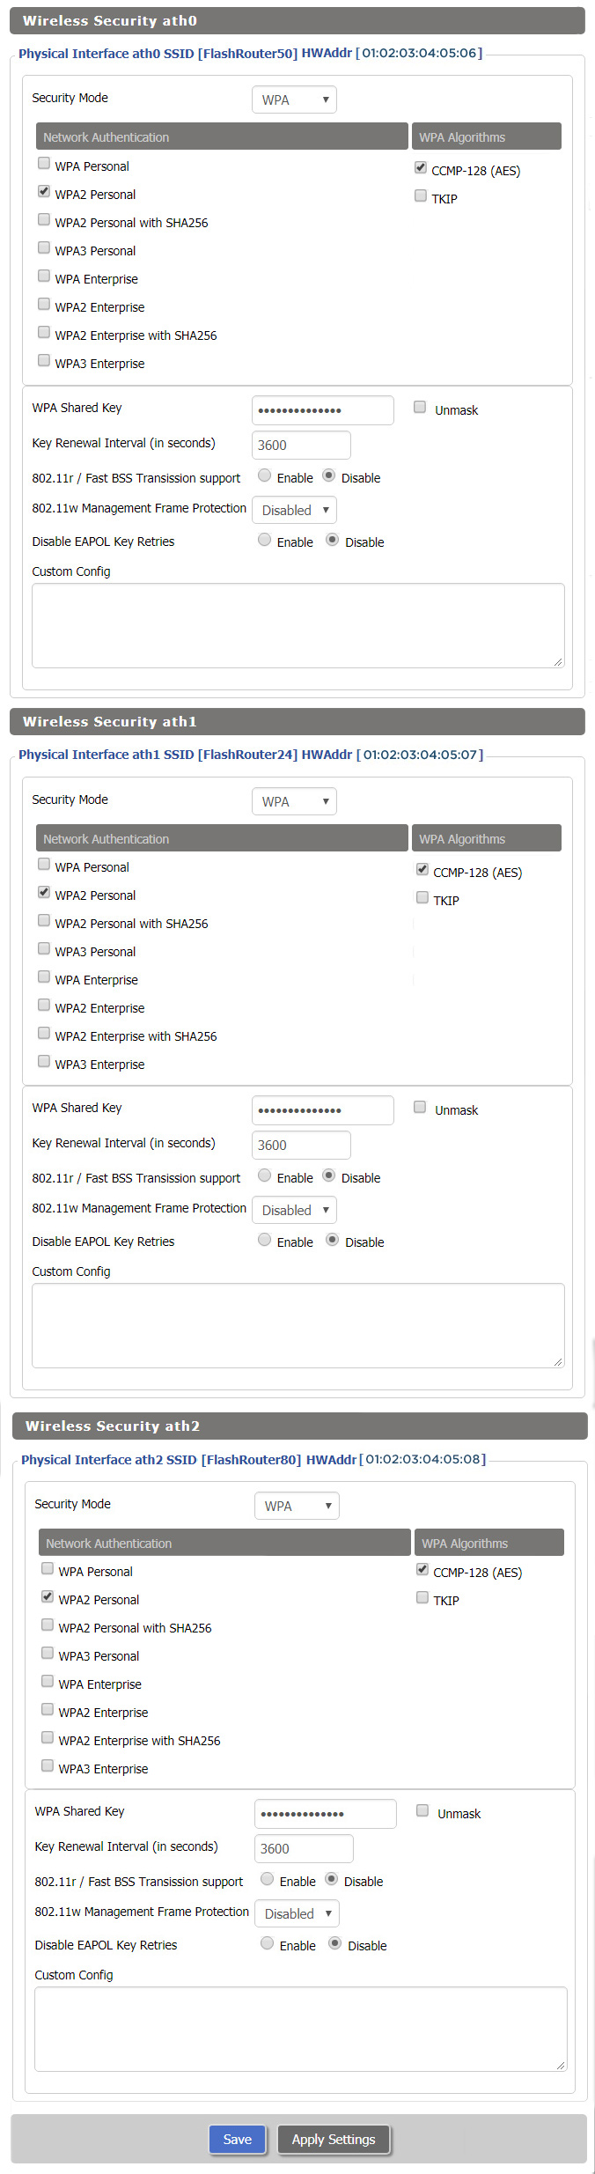Uncheck CCMP-128 (AES) for ath1

coord(422,870)
